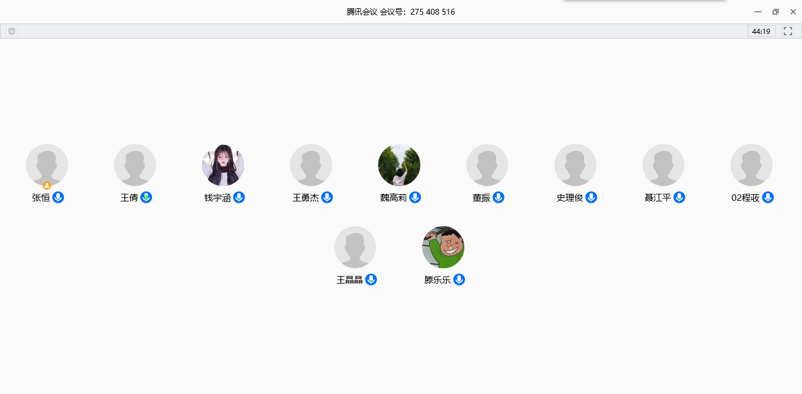Click 钱宇涵's microphone icon

coord(239,197)
